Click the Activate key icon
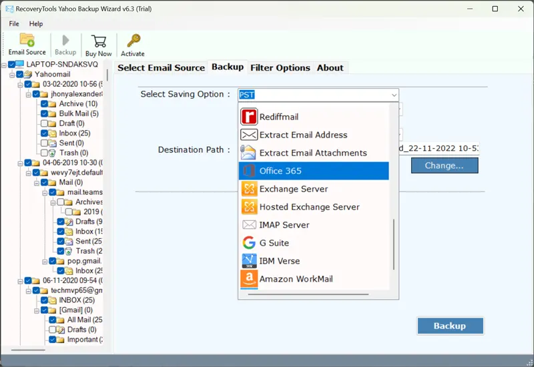The image size is (534, 367). pyautogui.click(x=133, y=44)
